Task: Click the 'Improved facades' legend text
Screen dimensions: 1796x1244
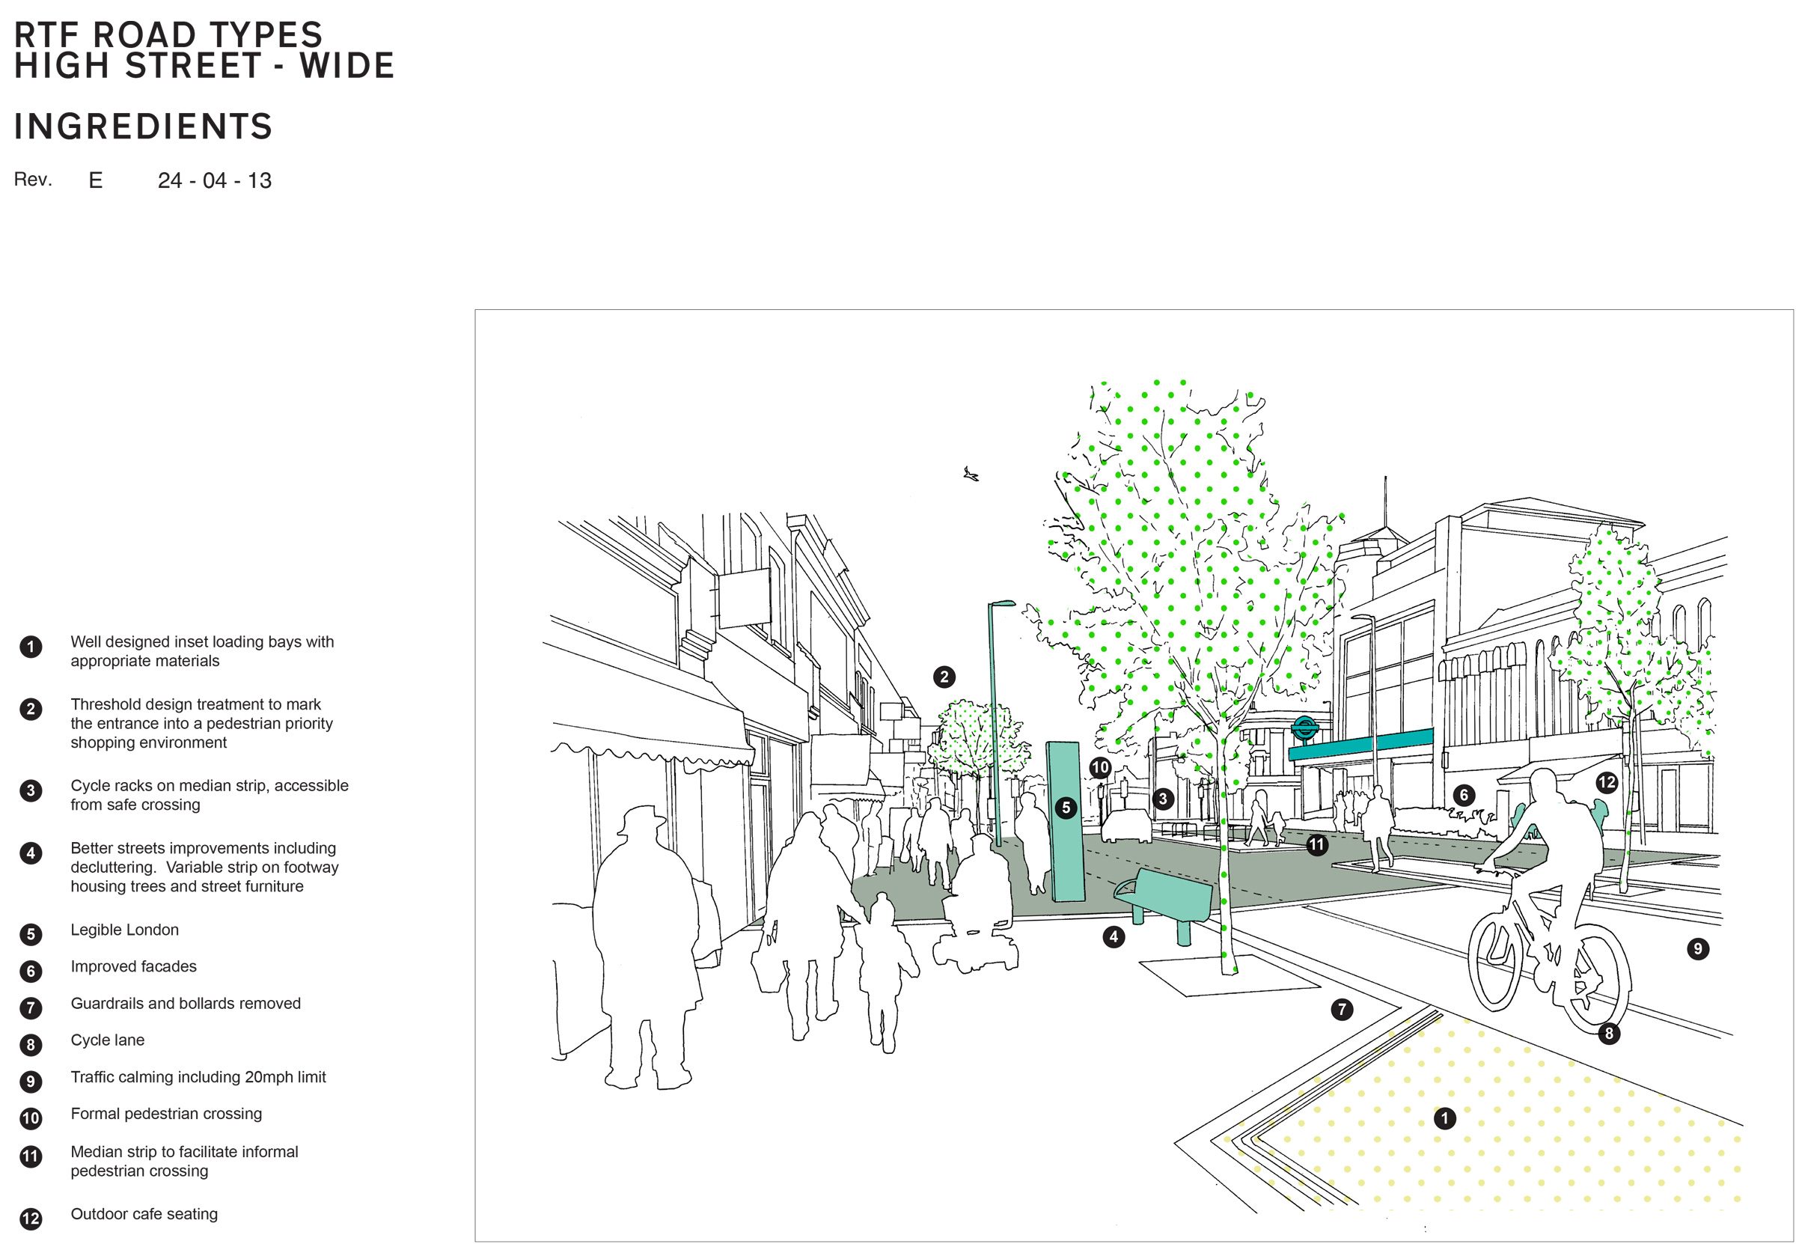Action: 133,966
